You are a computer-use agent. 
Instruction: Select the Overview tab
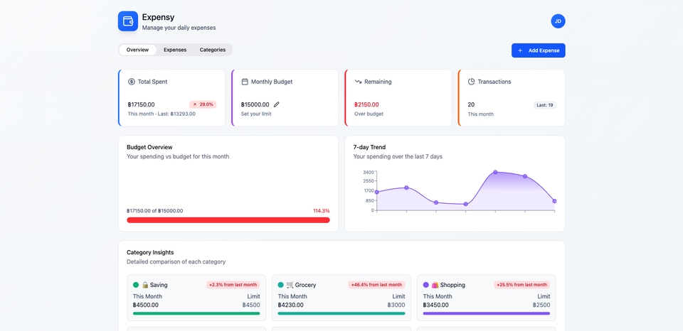[x=137, y=50]
